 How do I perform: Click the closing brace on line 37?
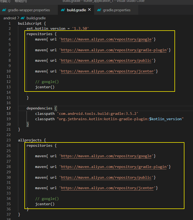pos(19,215)
